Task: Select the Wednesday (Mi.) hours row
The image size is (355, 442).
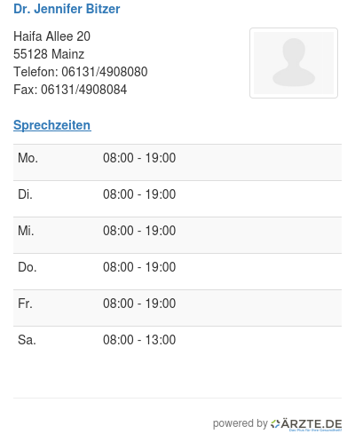Action: (177, 235)
